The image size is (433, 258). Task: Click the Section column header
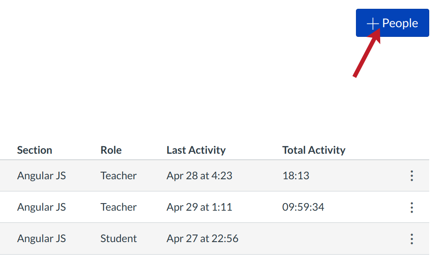point(35,150)
